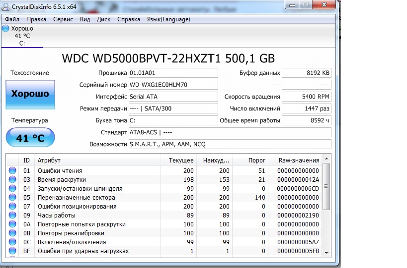Select the Часы работы attribute row
The image size is (407, 268).
tap(164, 215)
